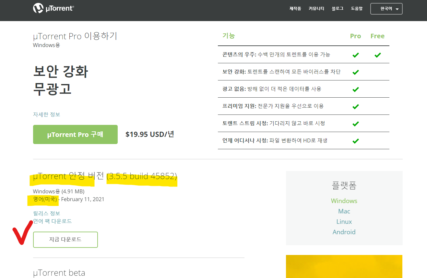Click the 광고 없음 feature row text

click(272, 89)
